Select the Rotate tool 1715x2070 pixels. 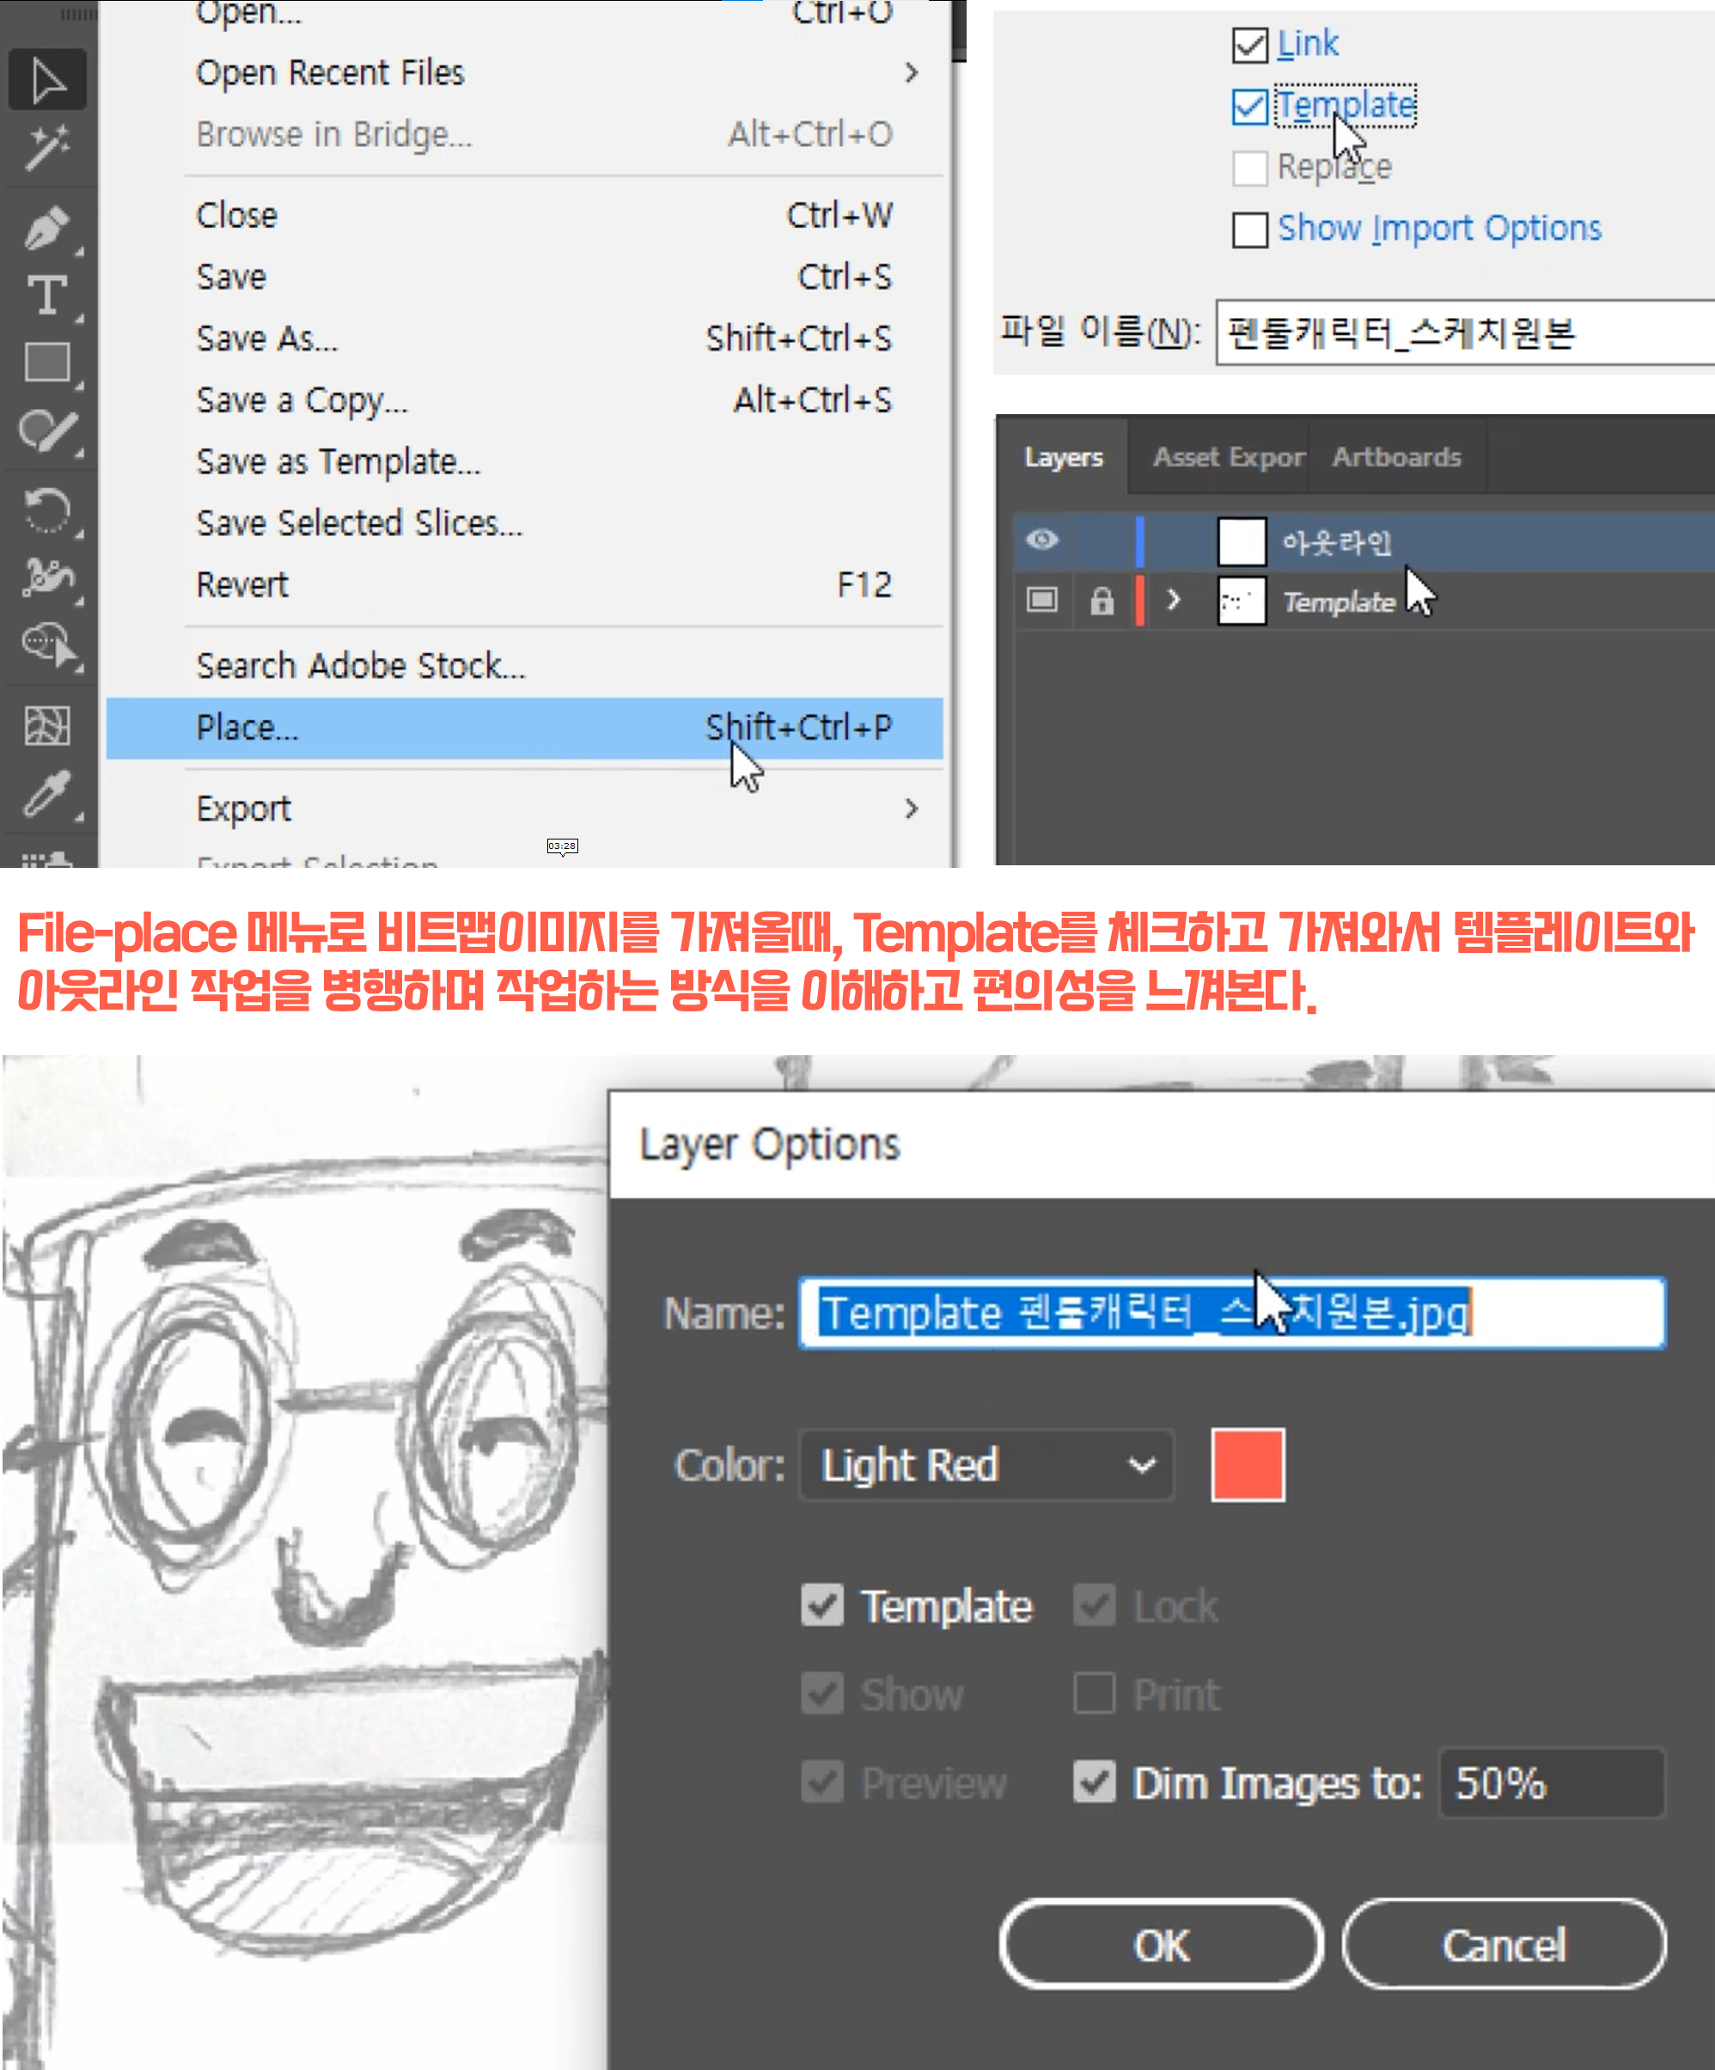coord(47,510)
